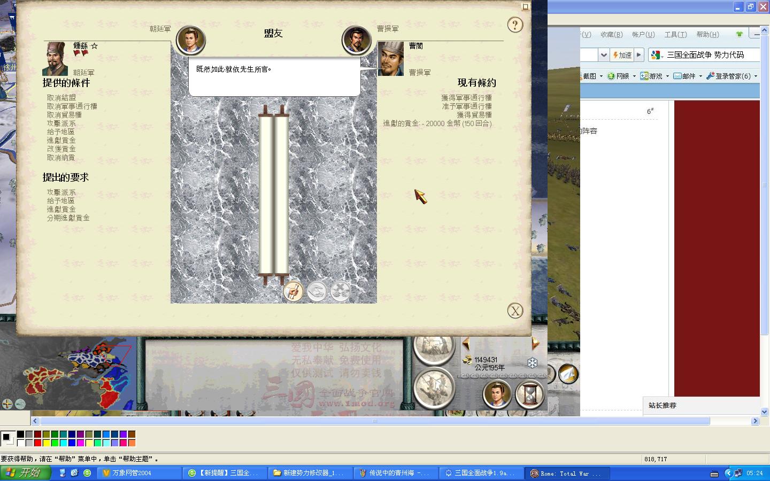This screenshot has width=770, height=481.
Task: Zoom in minimap with plus icon
Action: coord(7,404)
